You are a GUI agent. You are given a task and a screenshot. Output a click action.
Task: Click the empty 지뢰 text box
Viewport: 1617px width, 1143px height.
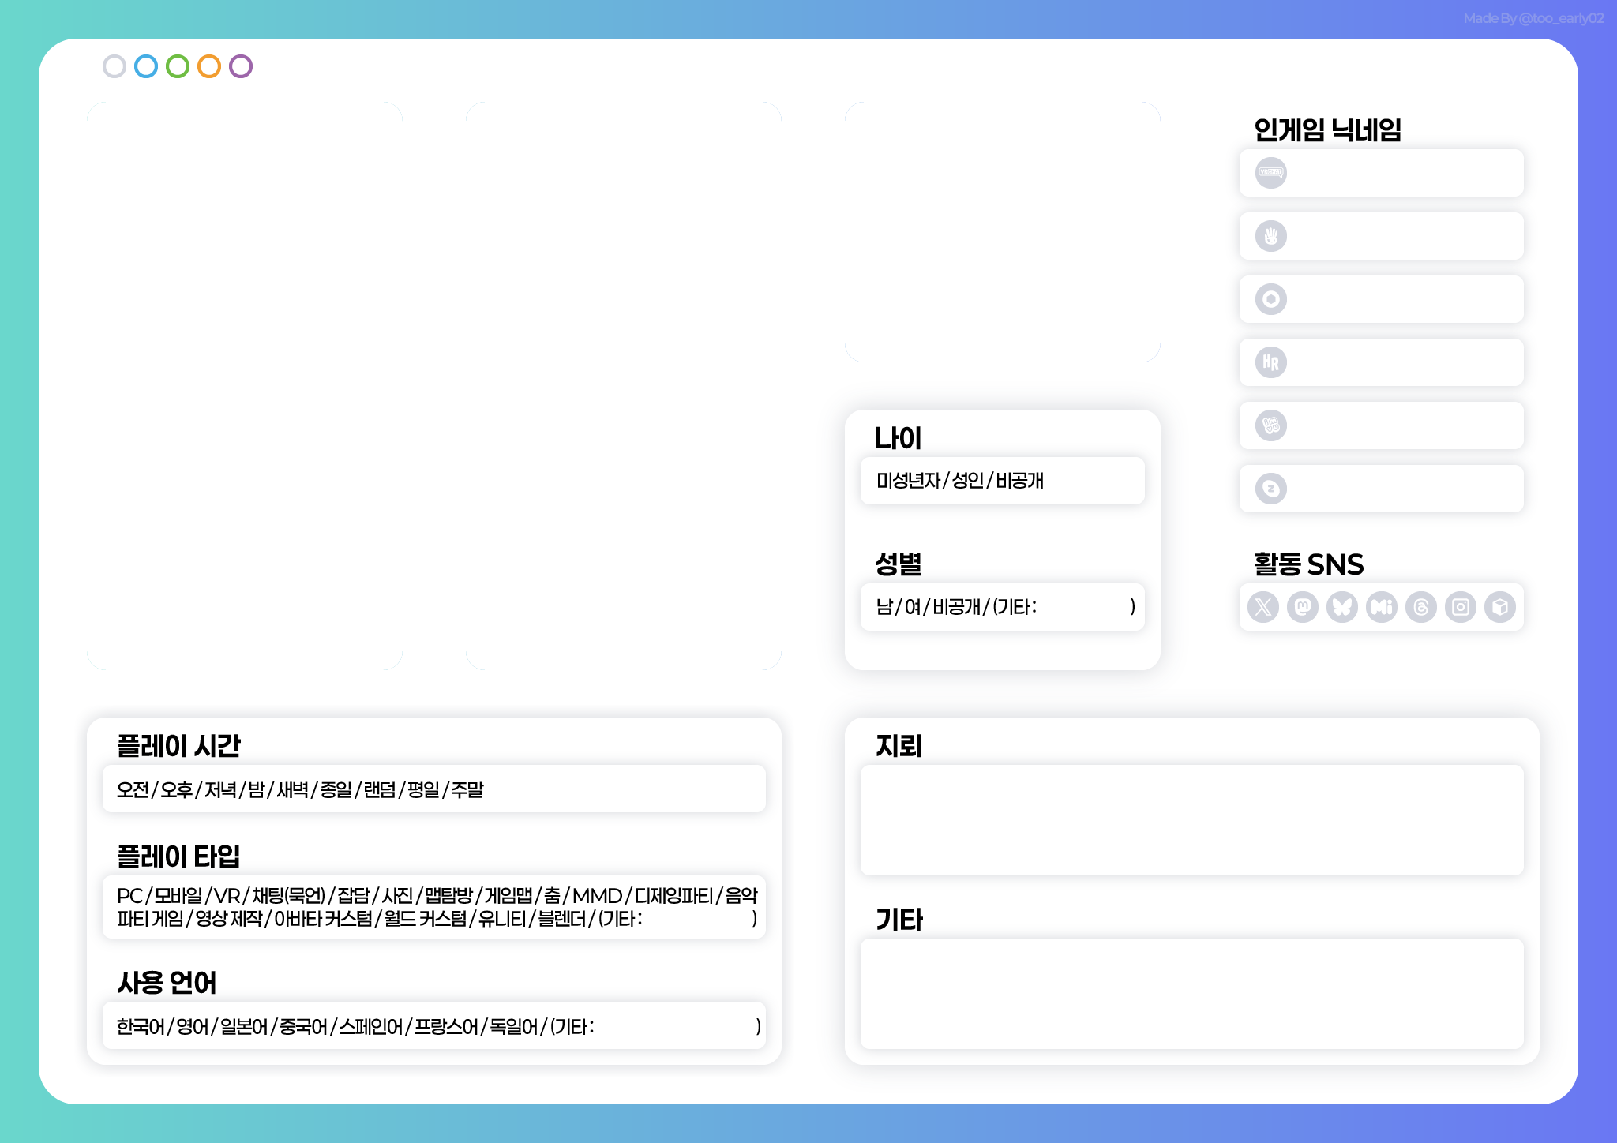1191,820
